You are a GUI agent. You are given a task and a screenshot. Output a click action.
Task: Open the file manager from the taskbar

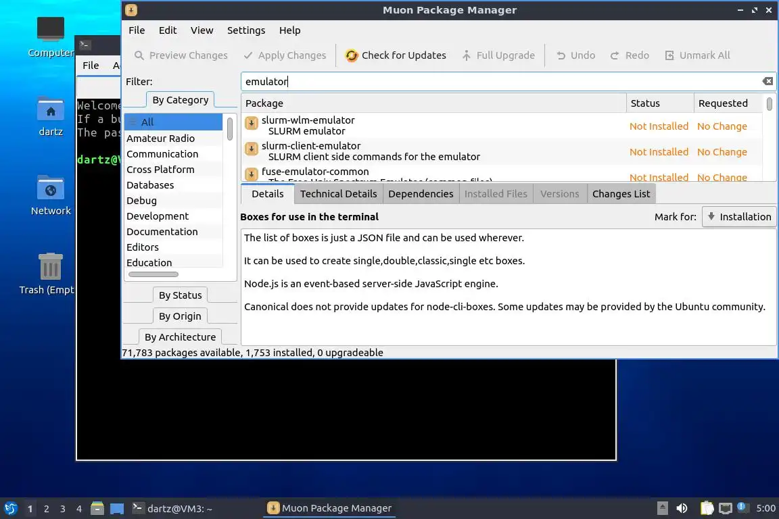click(97, 508)
